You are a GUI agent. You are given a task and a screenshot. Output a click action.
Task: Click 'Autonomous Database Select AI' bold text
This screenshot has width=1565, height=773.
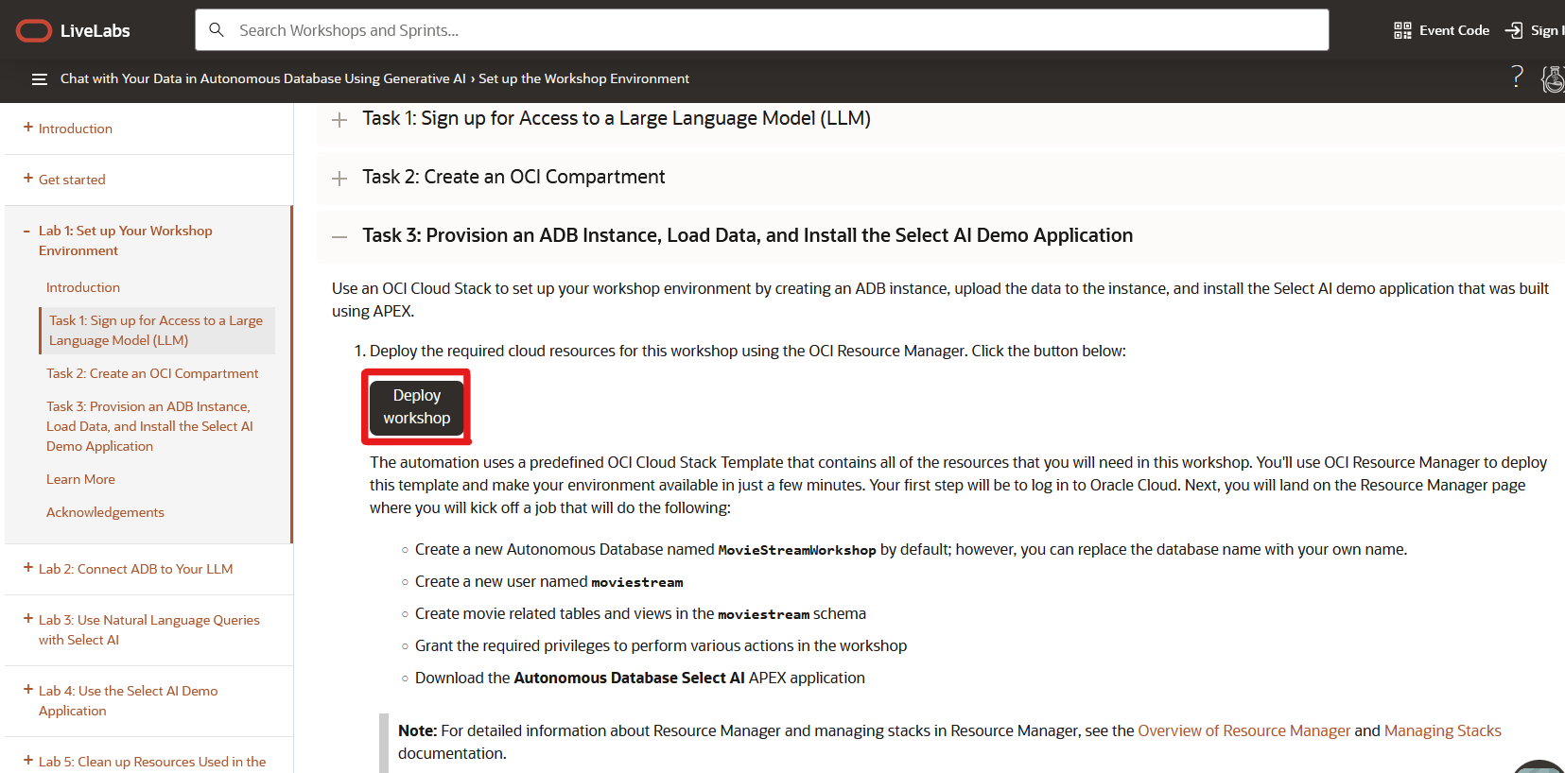click(629, 678)
